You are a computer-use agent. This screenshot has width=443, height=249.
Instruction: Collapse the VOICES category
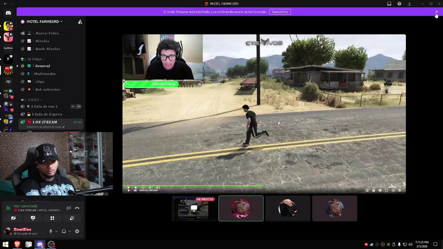(x=31, y=100)
